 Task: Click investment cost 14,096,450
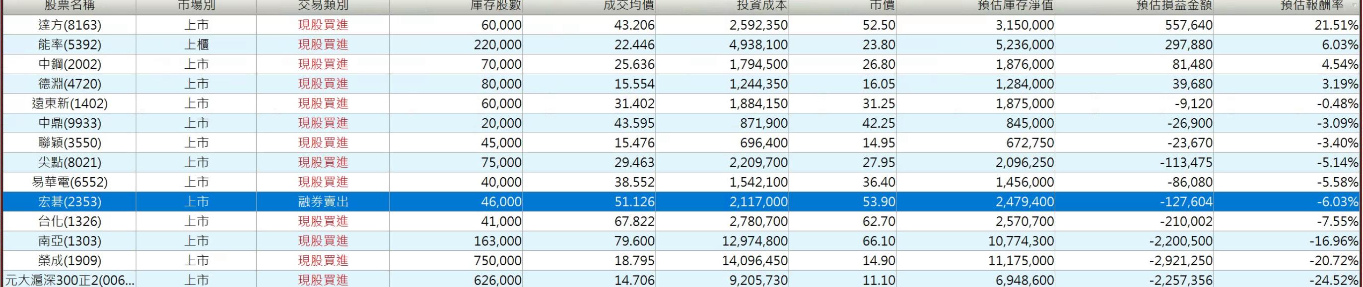point(754,261)
